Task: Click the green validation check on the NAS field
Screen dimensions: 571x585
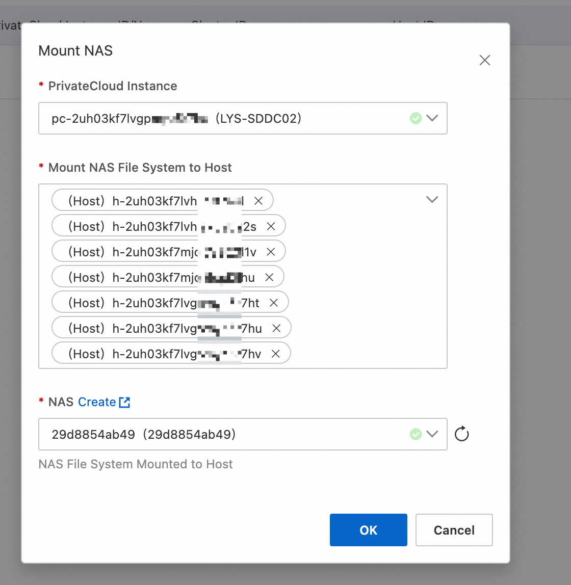Action: (416, 434)
